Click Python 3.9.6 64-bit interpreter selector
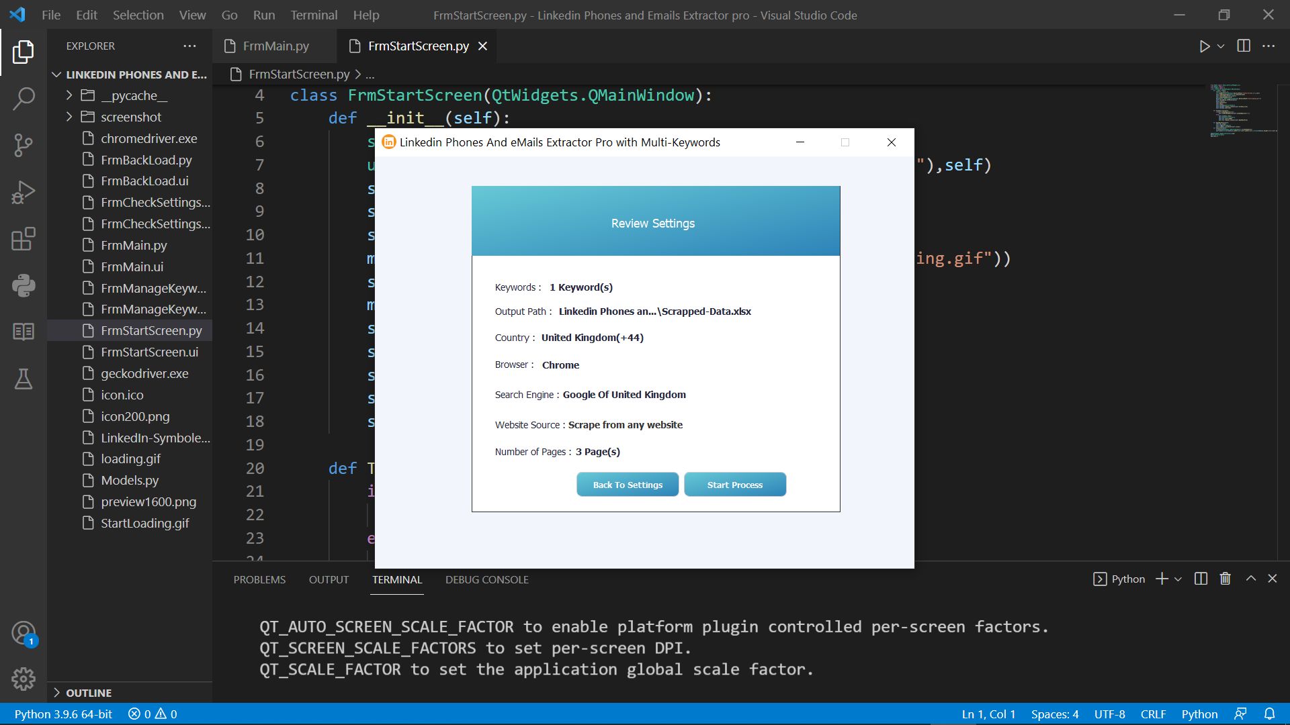The height and width of the screenshot is (725, 1290). [63, 714]
